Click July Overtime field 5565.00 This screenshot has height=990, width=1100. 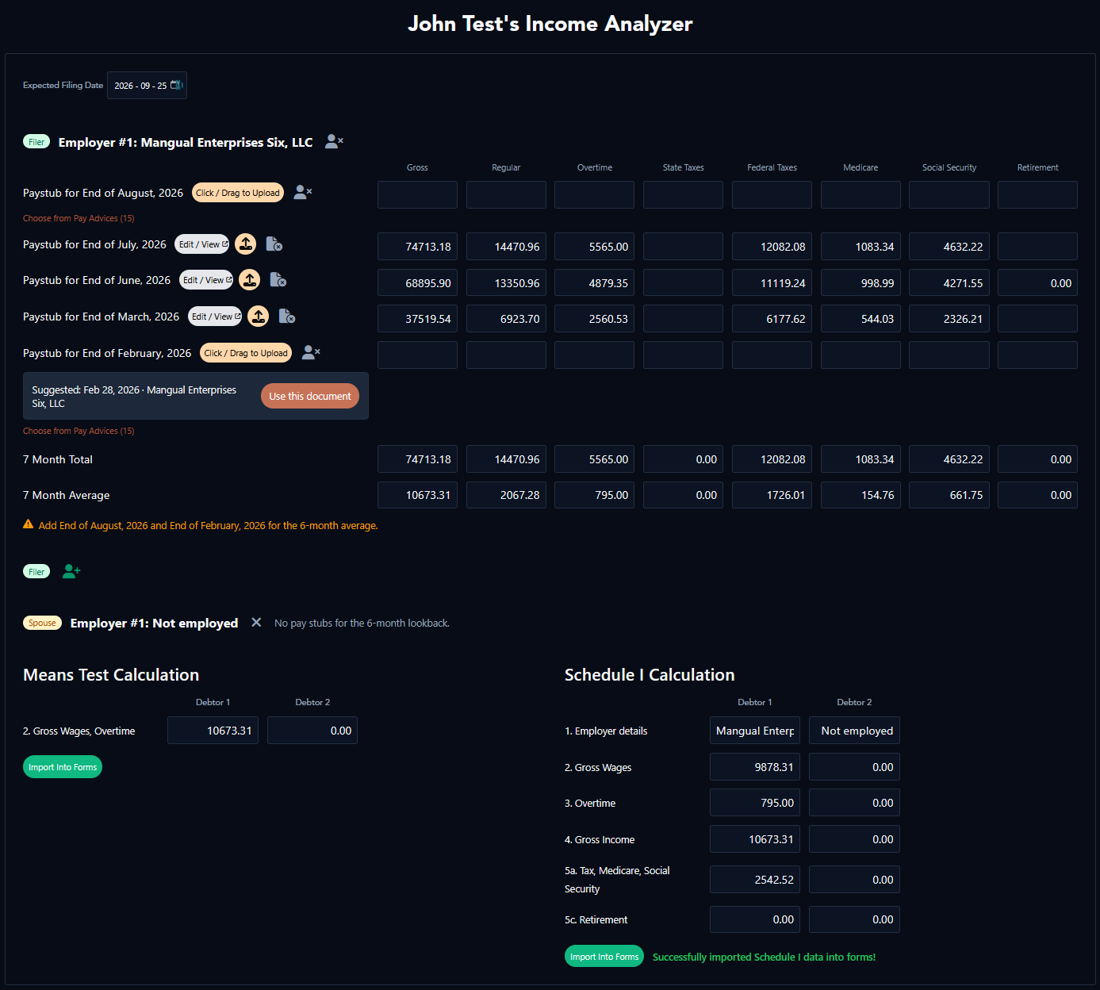pos(594,247)
